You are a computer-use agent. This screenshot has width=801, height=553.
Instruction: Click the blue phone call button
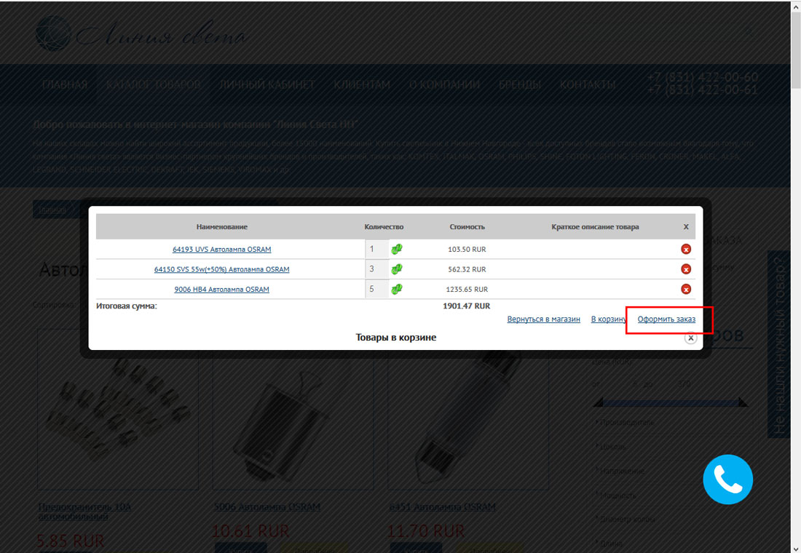click(x=727, y=480)
